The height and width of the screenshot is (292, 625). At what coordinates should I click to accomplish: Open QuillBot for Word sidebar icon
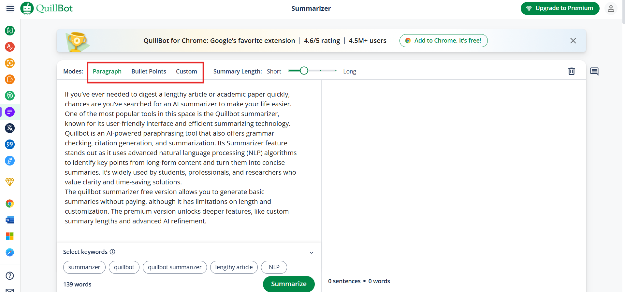pyautogui.click(x=10, y=220)
